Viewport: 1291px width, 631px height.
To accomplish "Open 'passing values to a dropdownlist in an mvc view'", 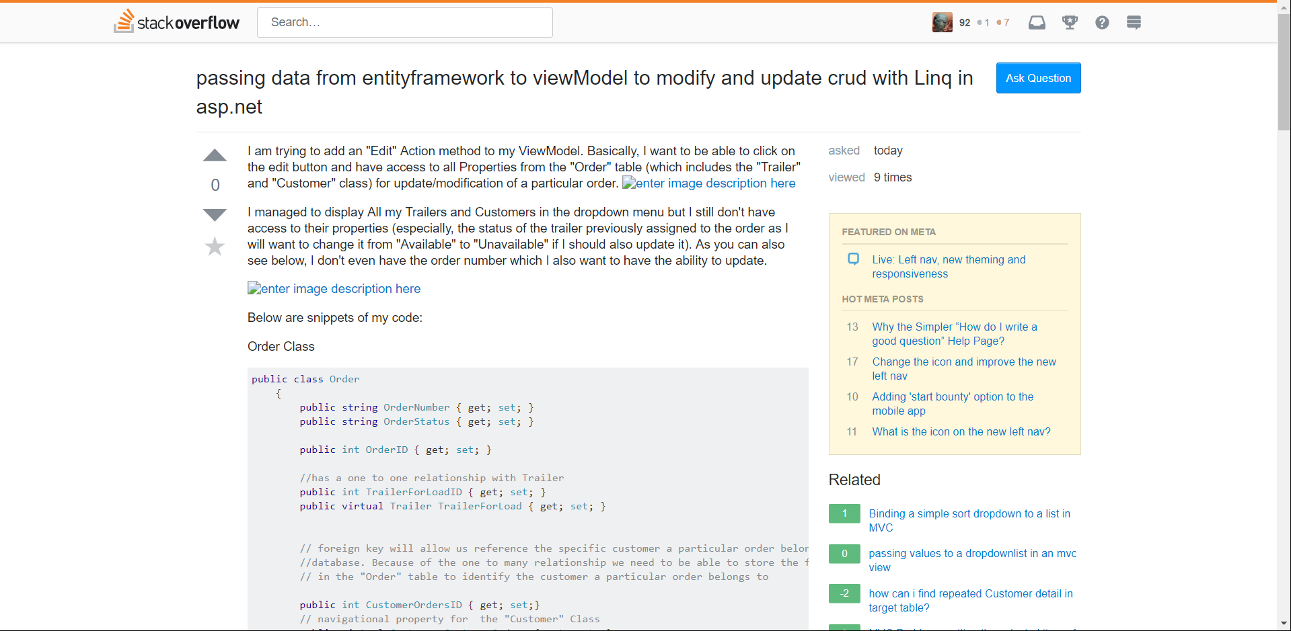I will [973, 560].
